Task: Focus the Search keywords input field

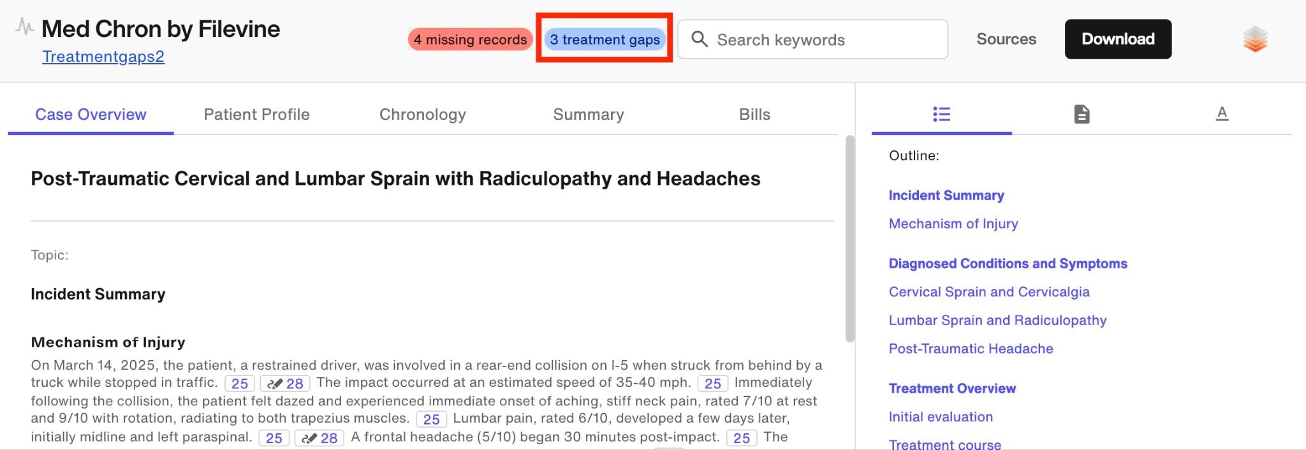Action: (812, 40)
